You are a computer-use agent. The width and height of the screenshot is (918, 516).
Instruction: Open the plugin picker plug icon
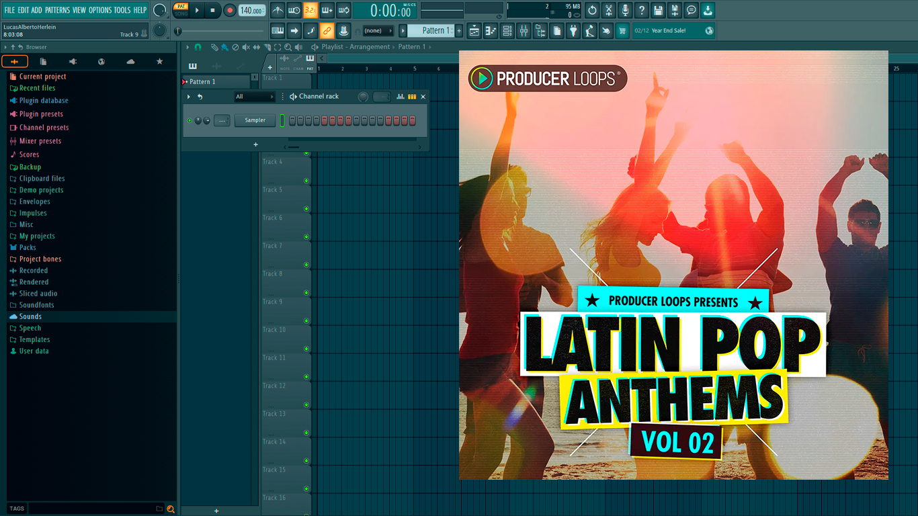(x=573, y=30)
